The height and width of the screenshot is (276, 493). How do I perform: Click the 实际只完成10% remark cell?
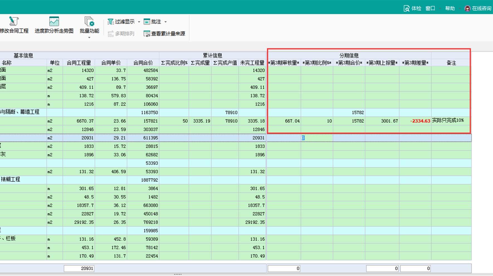pyautogui.click(x=451, y=121)
